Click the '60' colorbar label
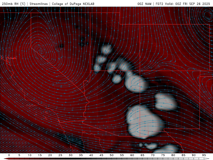 tap(132, 155)
